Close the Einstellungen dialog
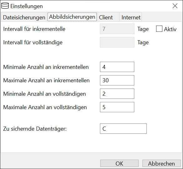 (175, 6)
